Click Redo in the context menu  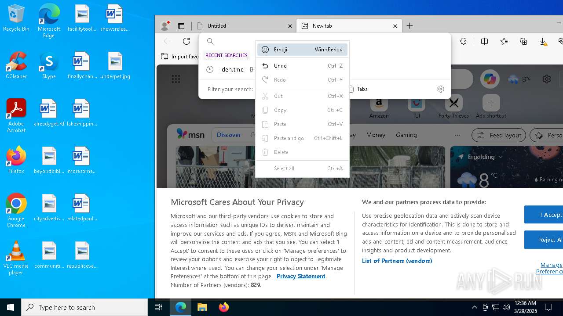302,80
